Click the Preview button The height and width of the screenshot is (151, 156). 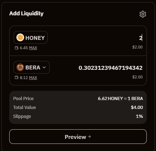click(x=78, y=136)
